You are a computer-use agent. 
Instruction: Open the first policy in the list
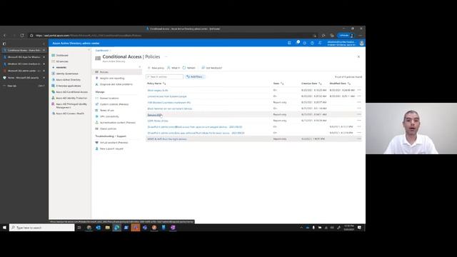click(158, 91)
